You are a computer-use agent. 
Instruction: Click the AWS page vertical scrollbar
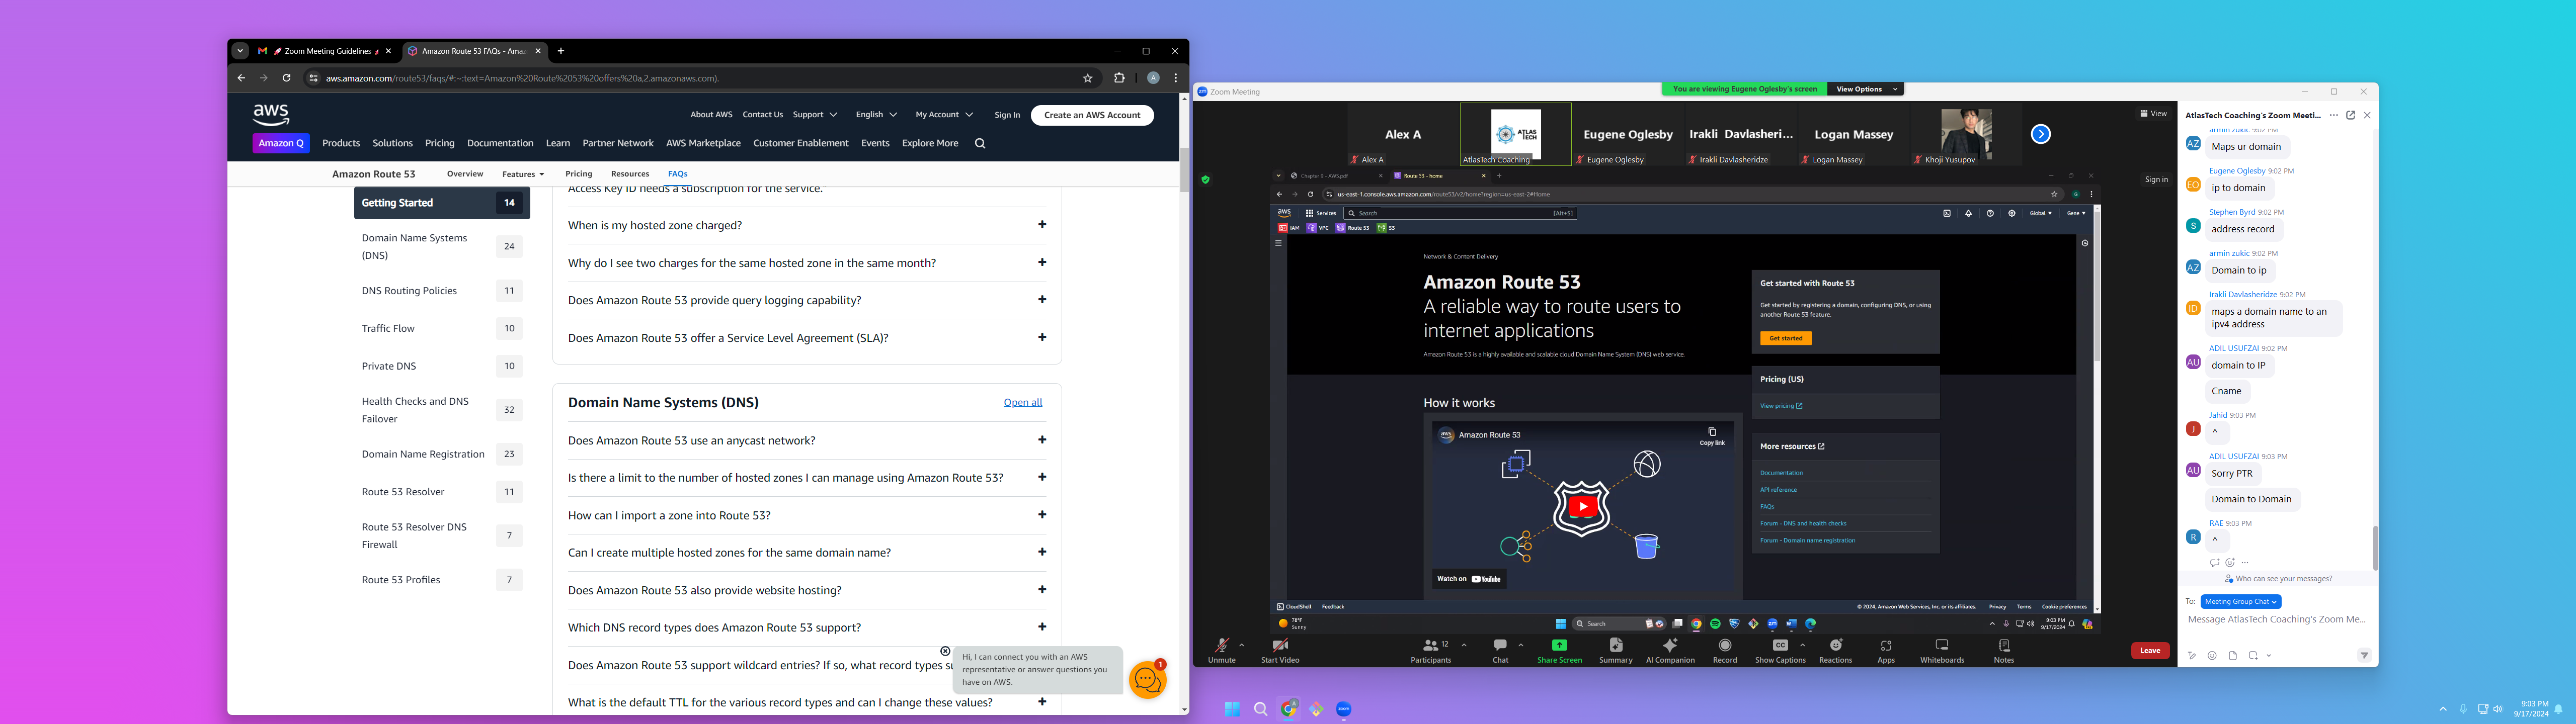click(1184, 170)
